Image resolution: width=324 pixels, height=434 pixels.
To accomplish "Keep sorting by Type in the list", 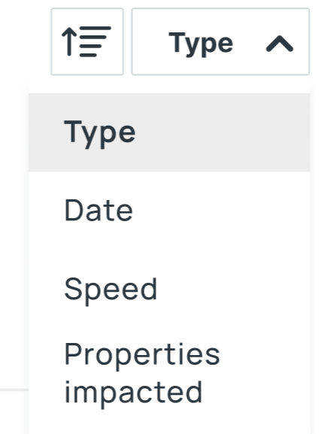I will coord(169,132).
